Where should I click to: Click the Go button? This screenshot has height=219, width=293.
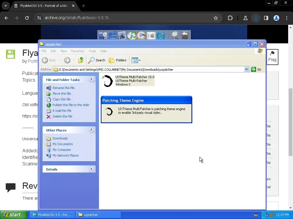[256, 70]
